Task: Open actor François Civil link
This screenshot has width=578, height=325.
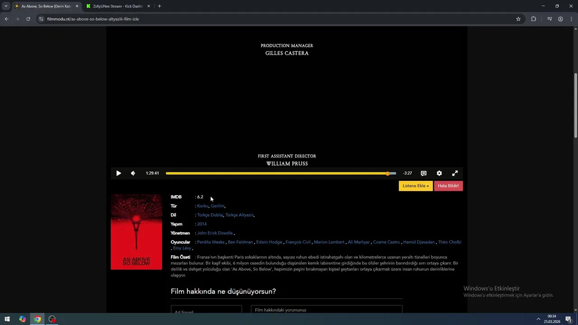Action: (x=298, y=242)
